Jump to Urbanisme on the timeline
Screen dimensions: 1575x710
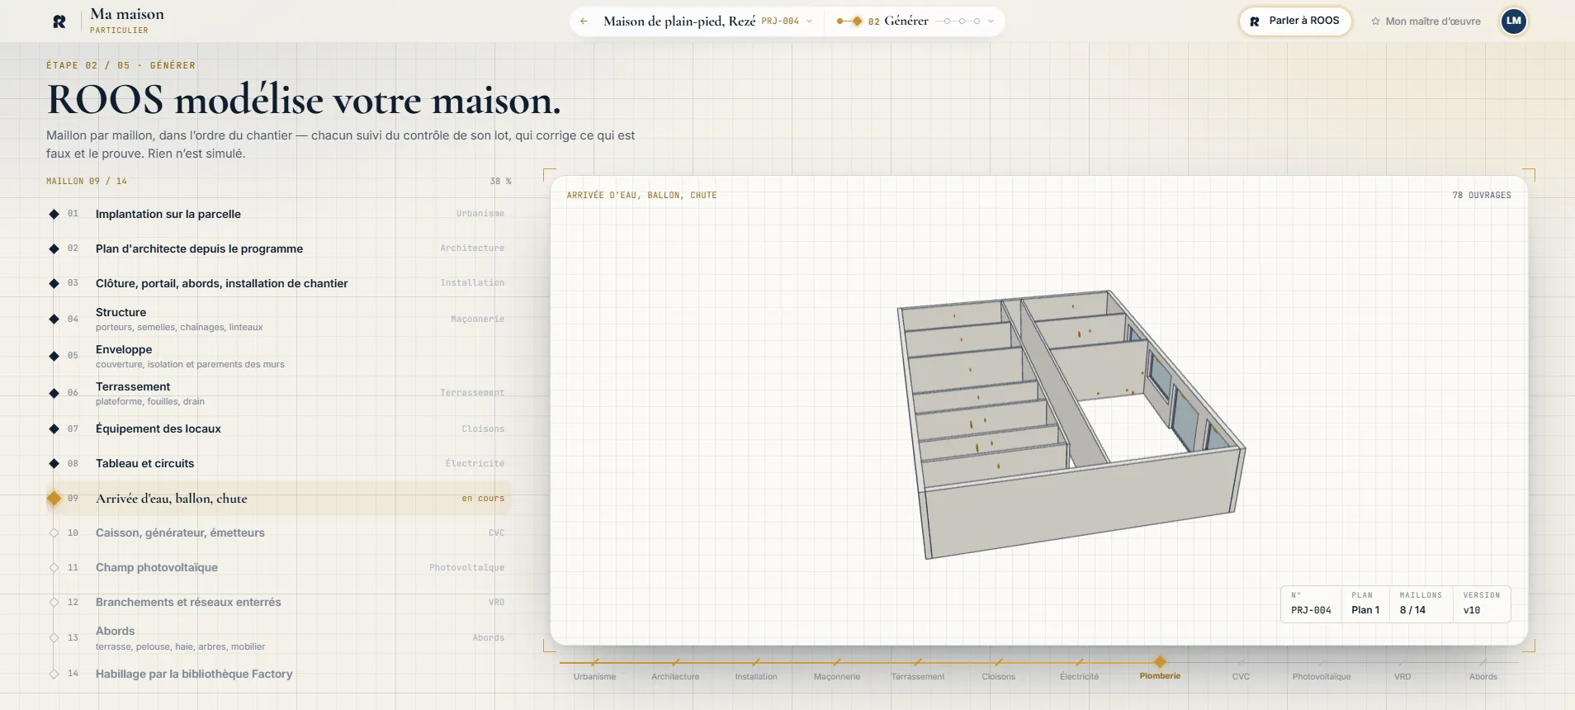594,670
